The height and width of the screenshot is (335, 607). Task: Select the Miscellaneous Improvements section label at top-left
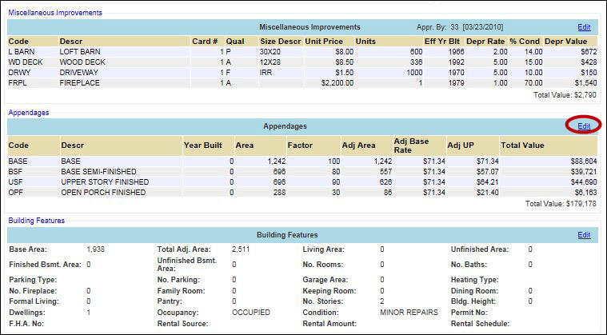(x=55, y=14)
